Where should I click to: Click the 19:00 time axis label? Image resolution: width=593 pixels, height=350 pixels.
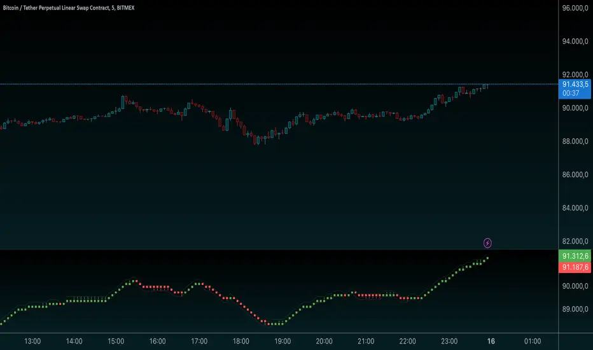click(283, 341)
